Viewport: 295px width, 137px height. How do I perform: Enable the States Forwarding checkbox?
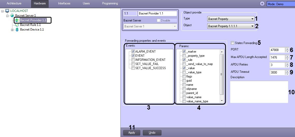coord(233,43)
